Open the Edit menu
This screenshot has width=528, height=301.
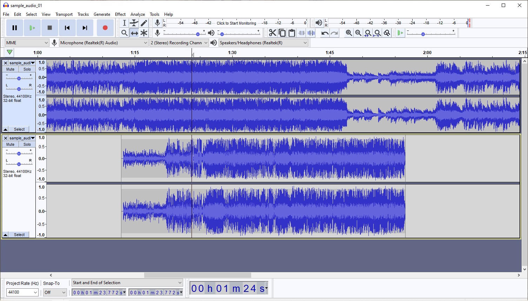click(x=18, y=14)
